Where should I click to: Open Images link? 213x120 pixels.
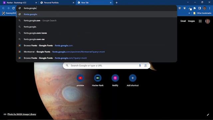[191, 21]
